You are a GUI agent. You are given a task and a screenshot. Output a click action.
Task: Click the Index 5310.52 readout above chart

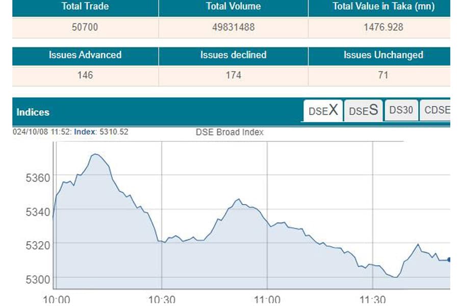click(101, 132)
